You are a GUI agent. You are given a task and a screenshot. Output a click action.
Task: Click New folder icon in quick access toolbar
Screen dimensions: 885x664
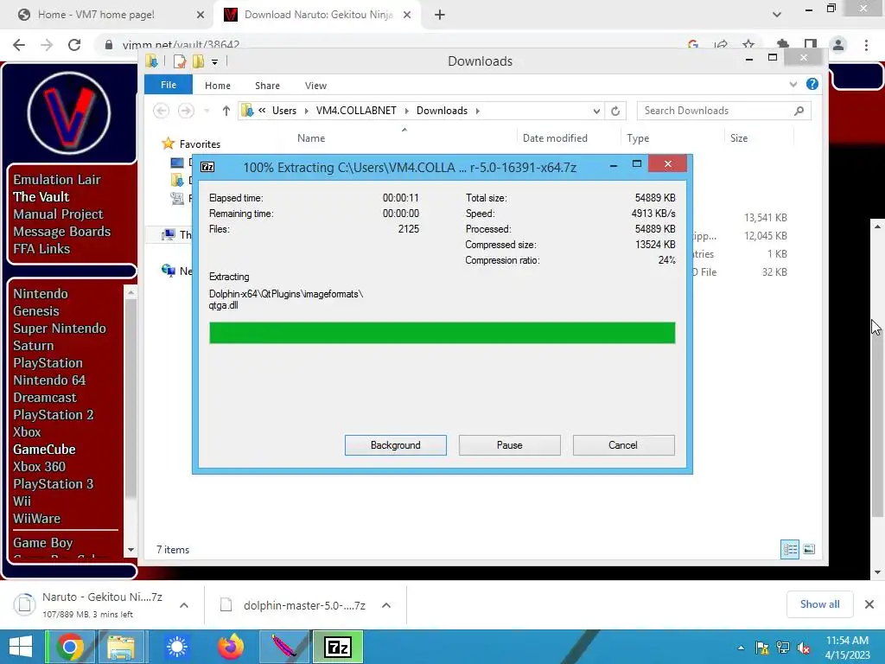(x=198, y=61)
